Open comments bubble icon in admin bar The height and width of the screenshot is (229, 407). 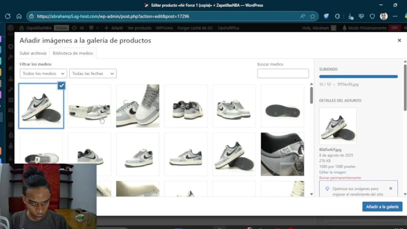click(92, 28)
